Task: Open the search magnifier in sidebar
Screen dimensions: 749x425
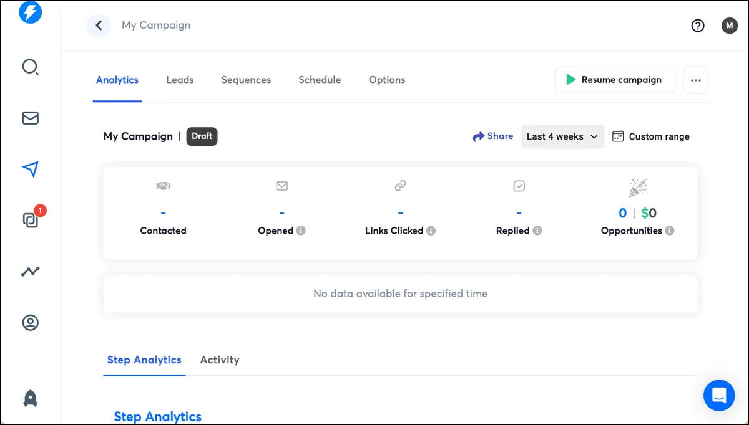Action: tap(30, 67)
